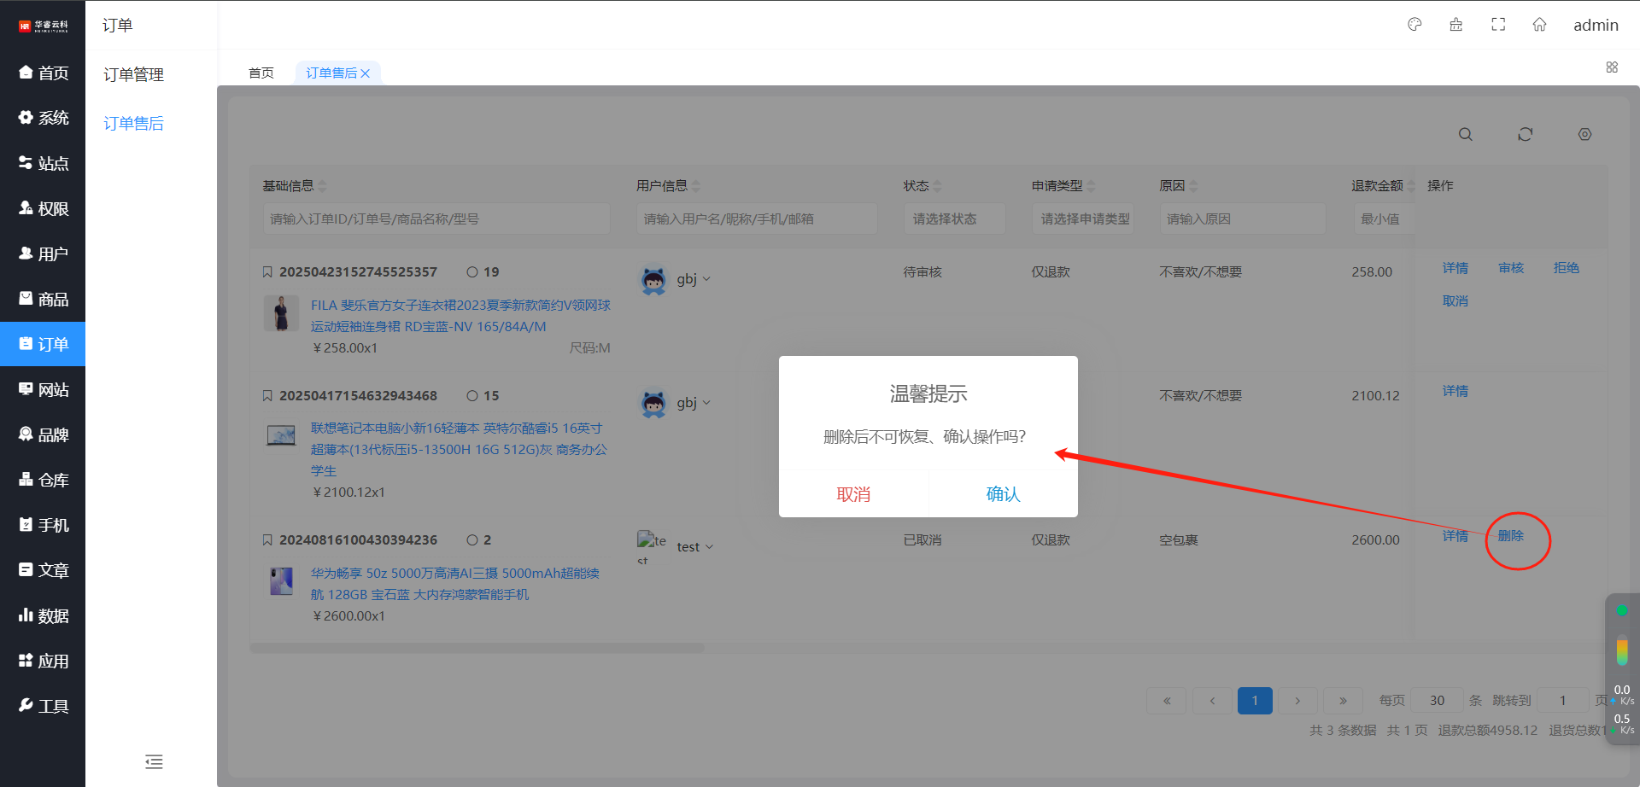The width and height of the screenshot is (1640, 787).
Task: Click the cleanup broom icon in header
Action: coord(1456,25)
